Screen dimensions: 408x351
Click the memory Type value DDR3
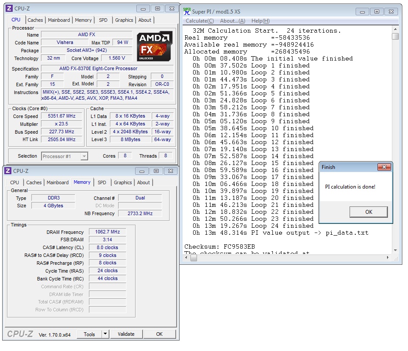tap(53, 198)
